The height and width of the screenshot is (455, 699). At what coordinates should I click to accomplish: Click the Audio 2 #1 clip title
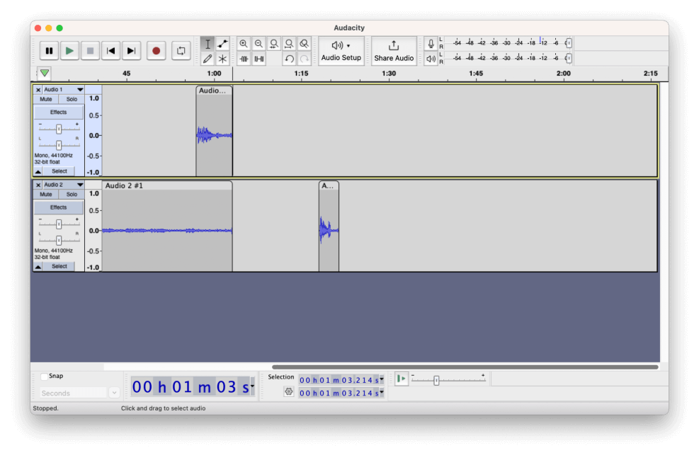(124, 185)
